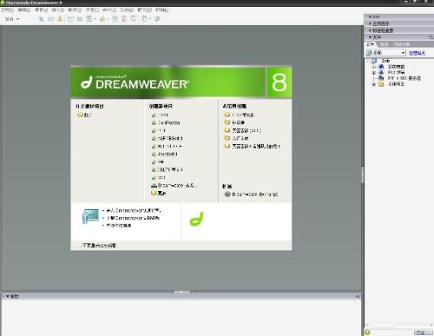Open the File menu in the menu bar
The width and height of the screenshot is (434, 336).
(7, 10)
